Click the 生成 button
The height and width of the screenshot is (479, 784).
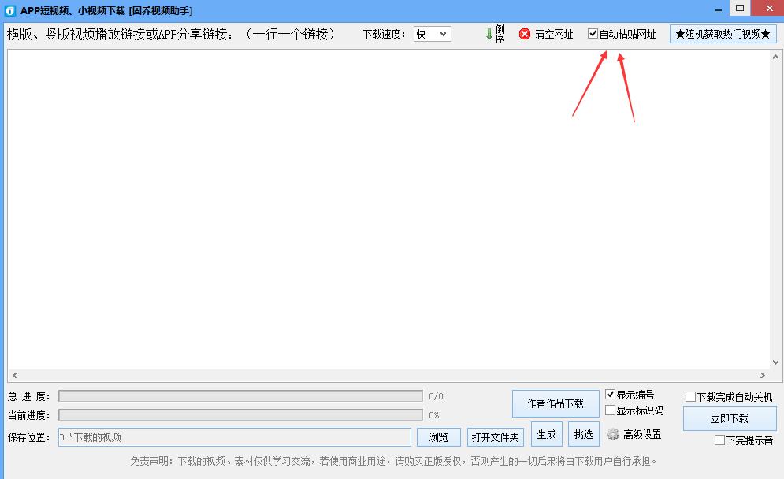click(x=546, y=434)
